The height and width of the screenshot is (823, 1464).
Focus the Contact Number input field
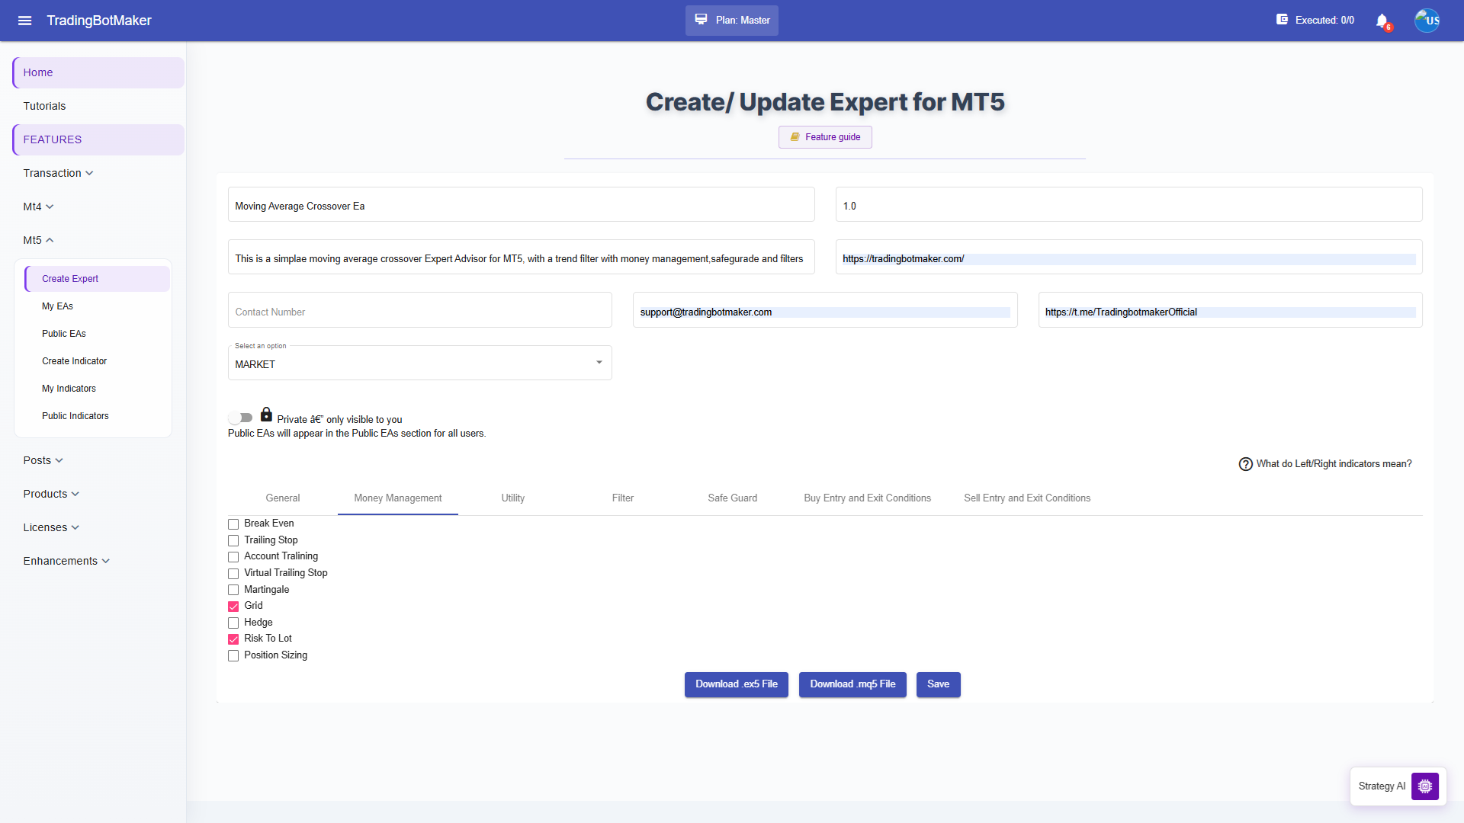point(419,310)
